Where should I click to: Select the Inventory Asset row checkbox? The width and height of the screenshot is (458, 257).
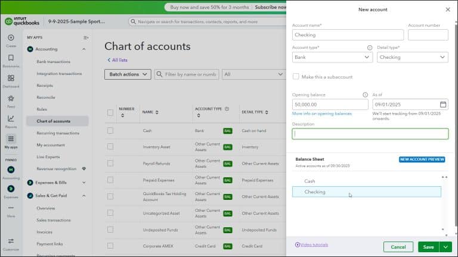tap(110, 146)
